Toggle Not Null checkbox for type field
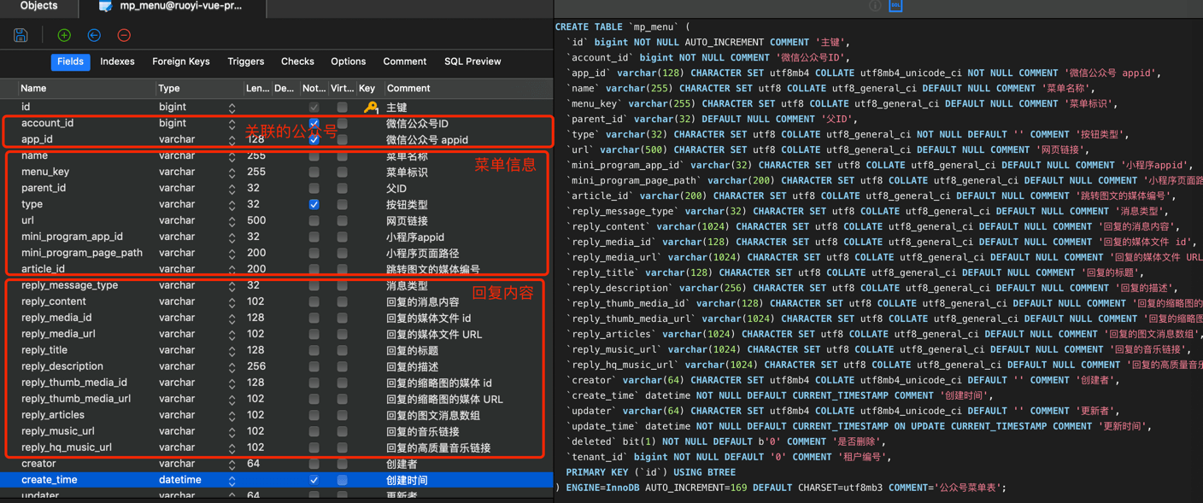This screenshot has height=503, width=1203. pos(314,205)
